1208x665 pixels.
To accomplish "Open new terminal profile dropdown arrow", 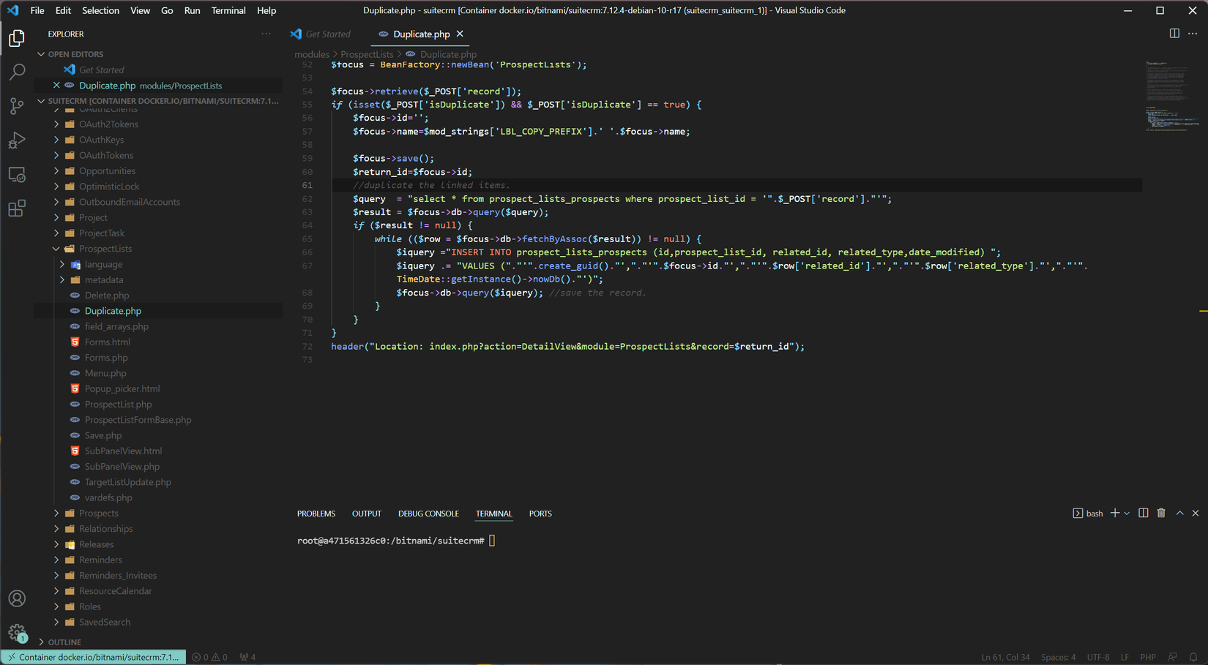I will [x=1127, y=514].
